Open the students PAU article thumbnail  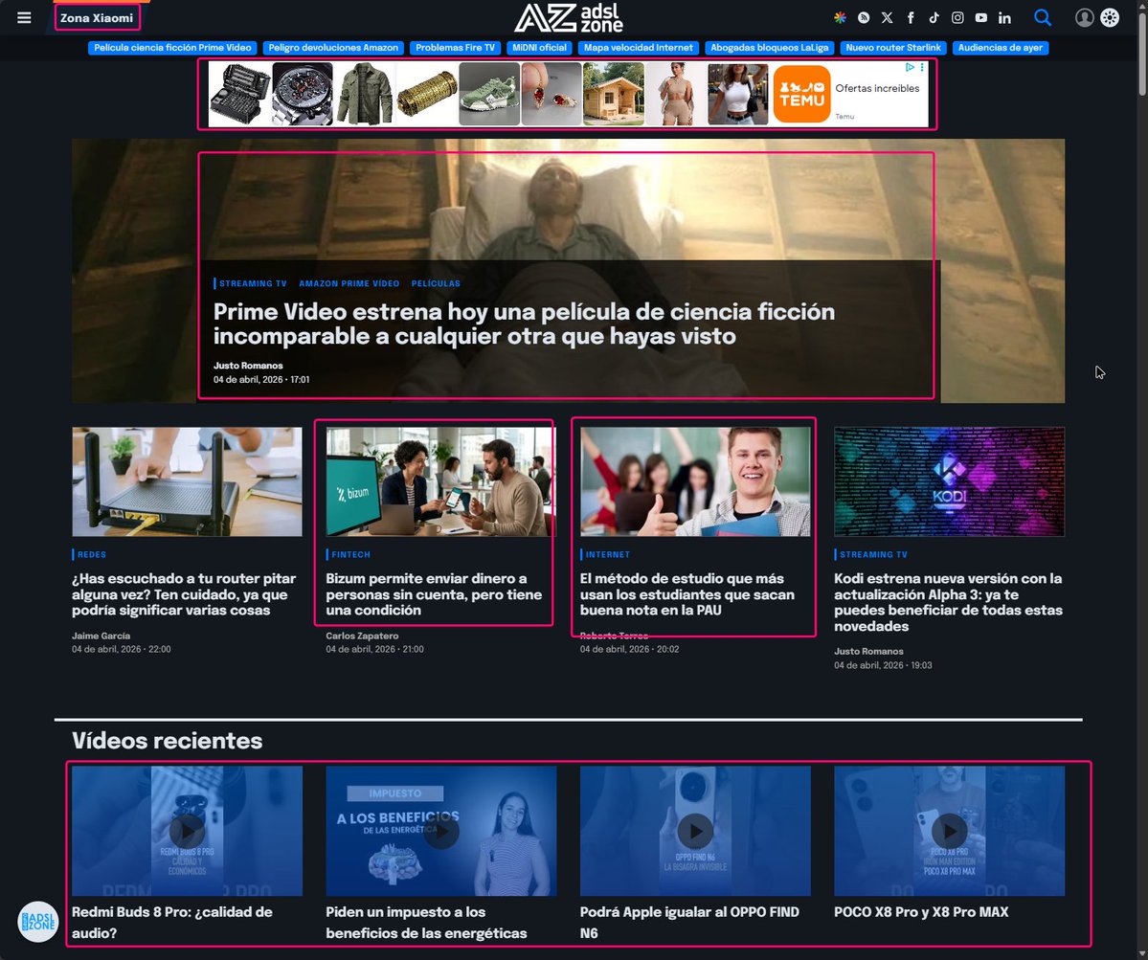[695, 481]
